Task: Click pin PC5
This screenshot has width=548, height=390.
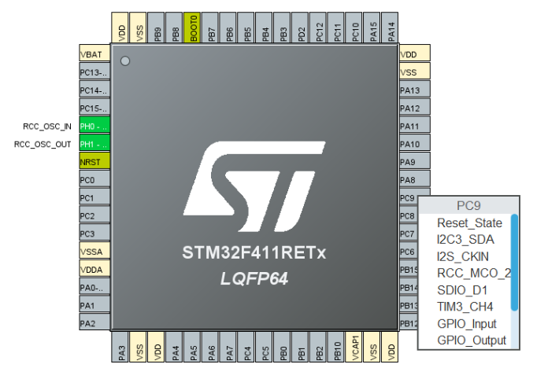Action: (264, 347)
